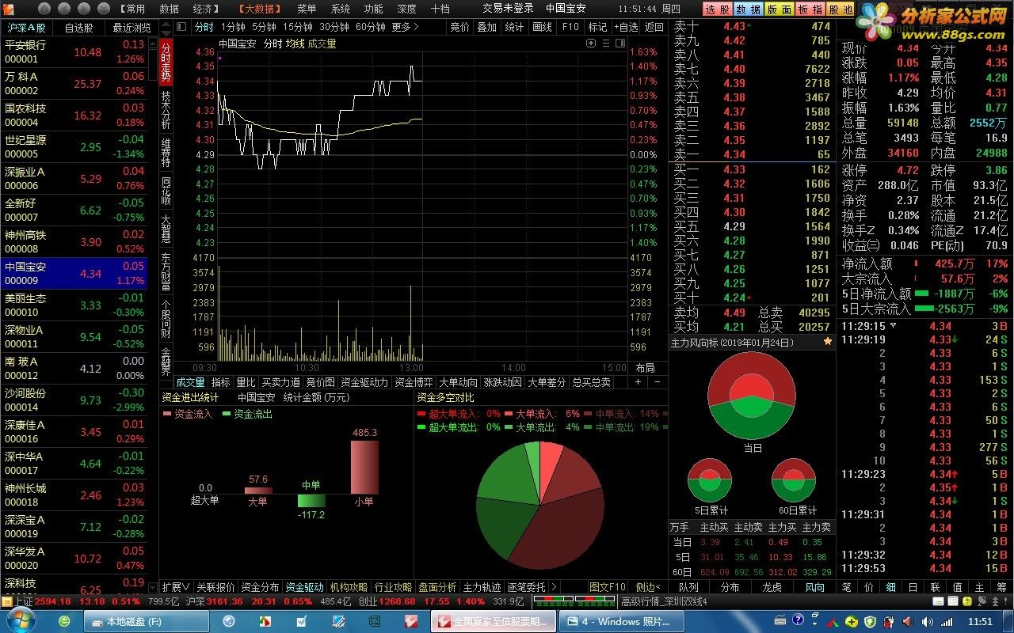Open 同花顺 vertical tab
Image resolution: width=1014 pixels, height=633 pixels.
pyautogui.click(x=166, y=191)
